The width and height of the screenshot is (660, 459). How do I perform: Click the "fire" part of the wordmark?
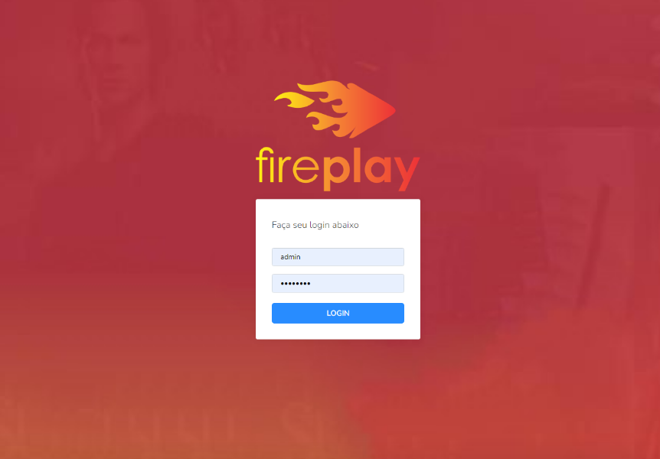pos(287,165)
